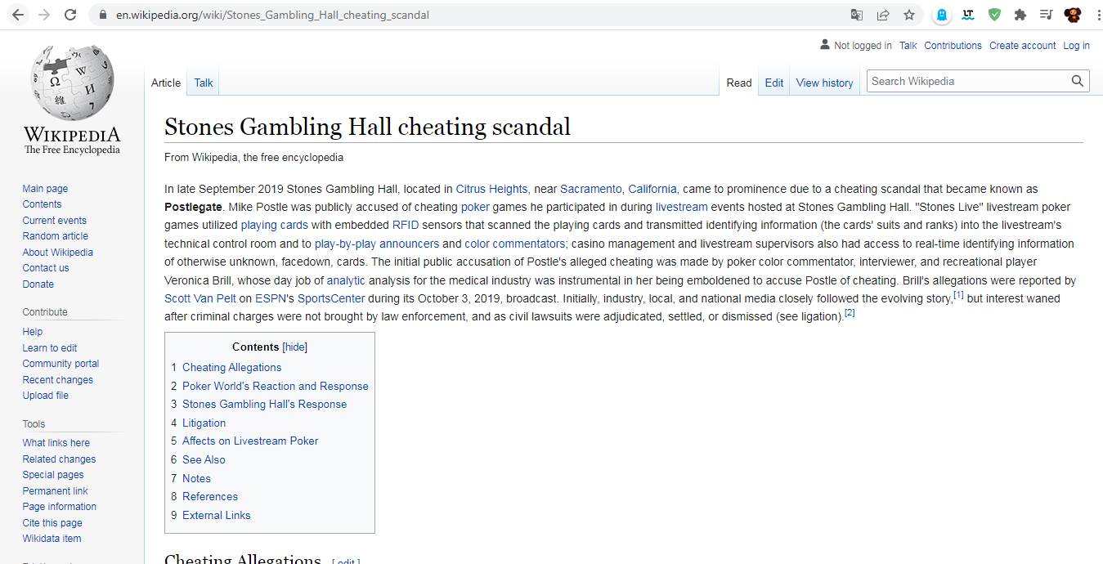Open a Random article
Image resolution: width=1103 pixels, height=564 pixels.
pyautogui.click(x=56, y=236)
